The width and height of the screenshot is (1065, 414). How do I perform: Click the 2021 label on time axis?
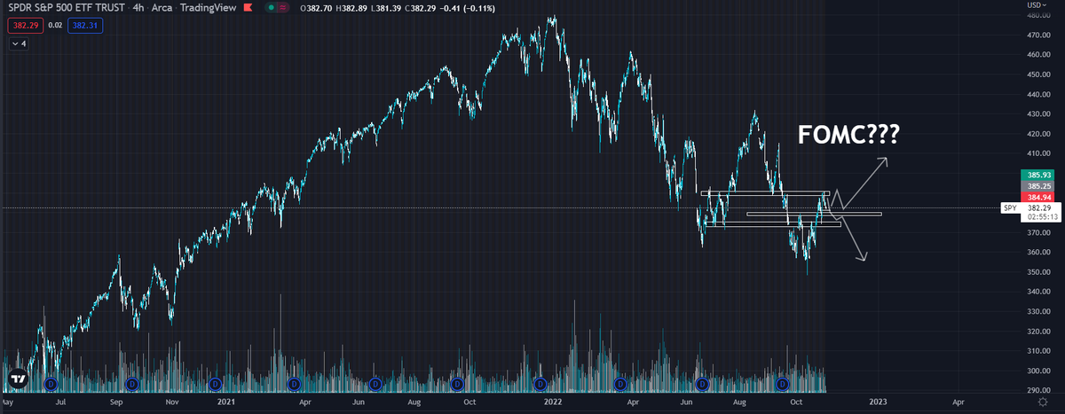pos(225,402)
